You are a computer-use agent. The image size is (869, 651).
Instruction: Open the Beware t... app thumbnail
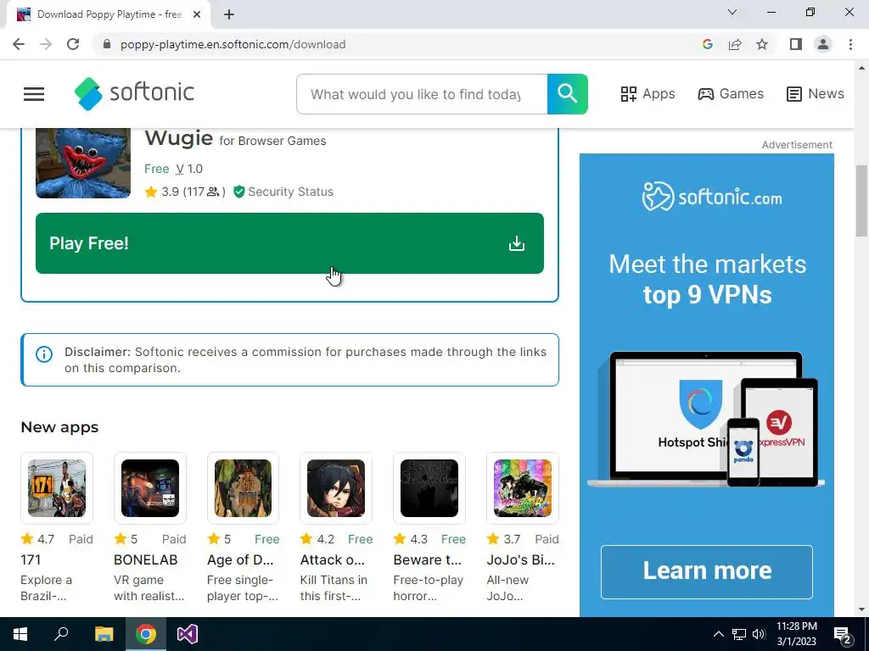[429, 488]
